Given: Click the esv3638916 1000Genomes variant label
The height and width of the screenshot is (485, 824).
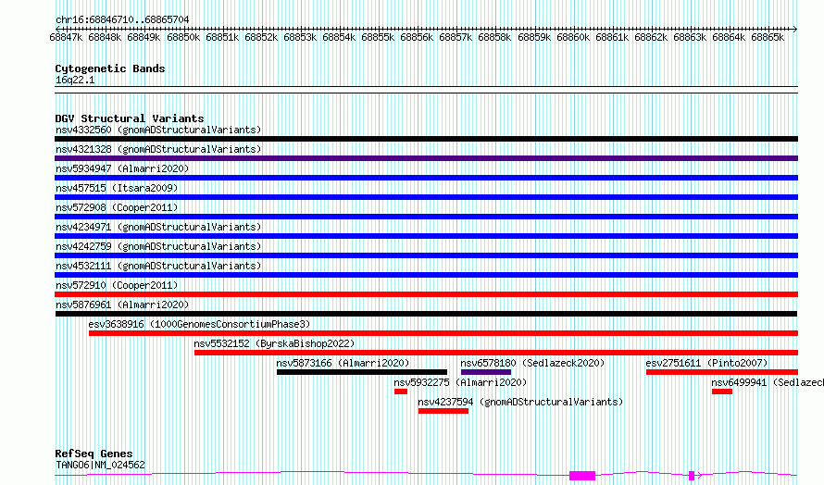Looking at the screenshot, I should [x=199, y=324].
